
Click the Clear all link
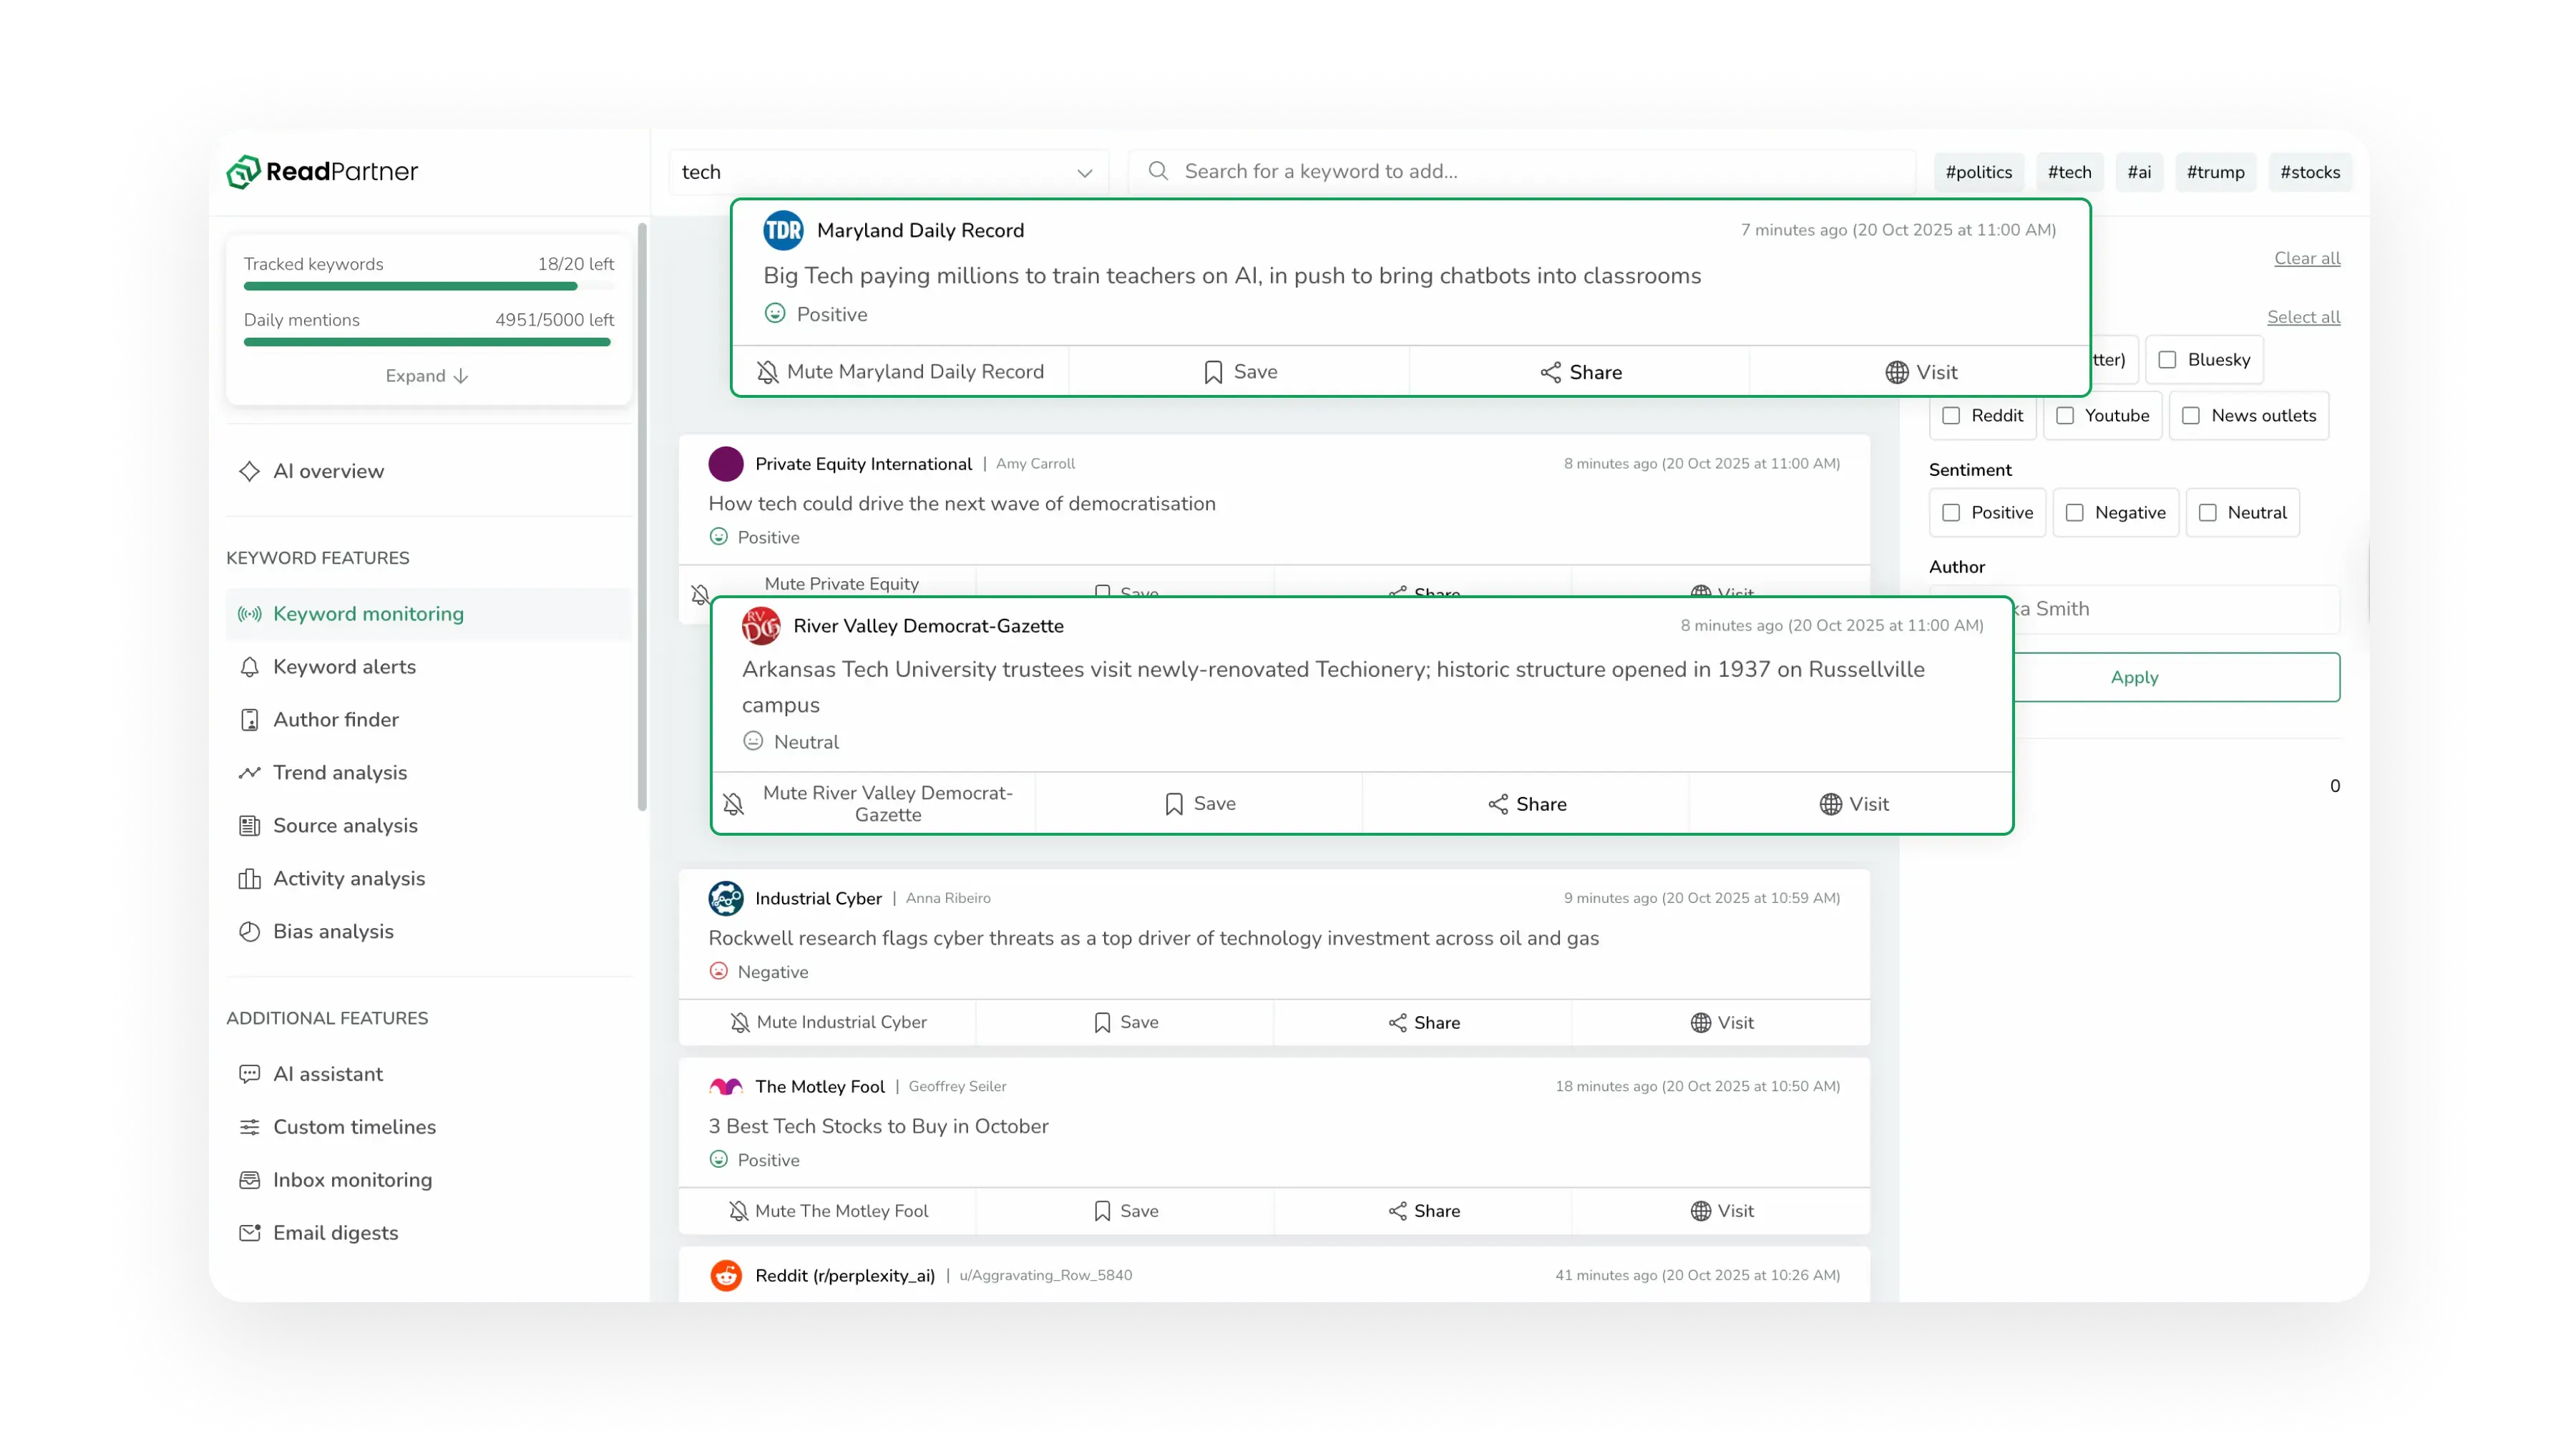2306,258
